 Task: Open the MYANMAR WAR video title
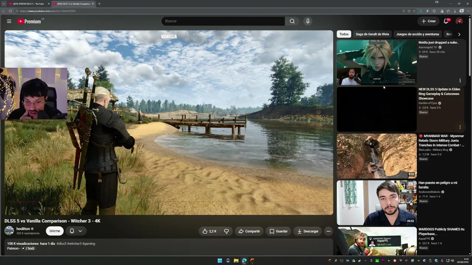[x=441, y=141]
